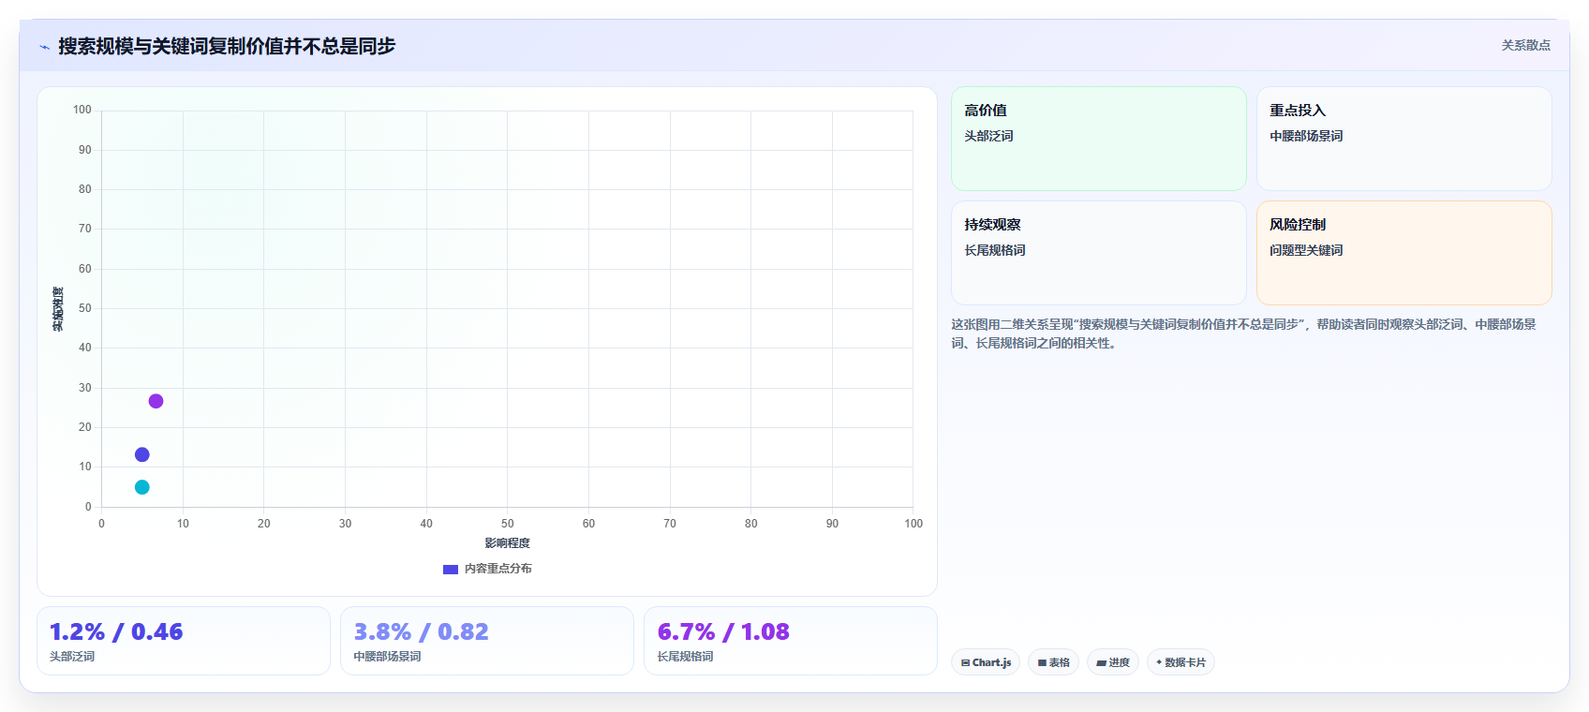The width and height of the screenshot is (1589, 712).
Task: Click the 表格 tag chip
Action: click(1054, 662)
